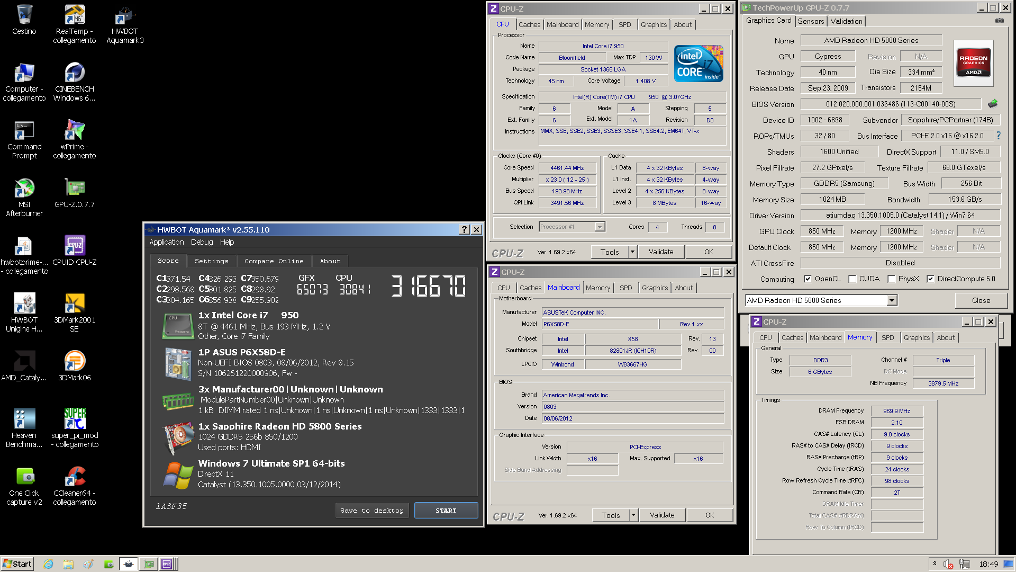
Task: Click the Windows Start button
Action: point(18,564)
